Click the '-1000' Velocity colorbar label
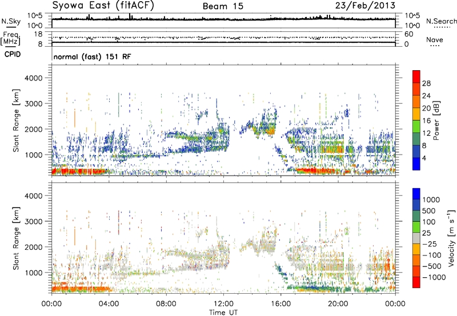Image resolution: width=457 pixels, height=316 pixels. (434, 277)
